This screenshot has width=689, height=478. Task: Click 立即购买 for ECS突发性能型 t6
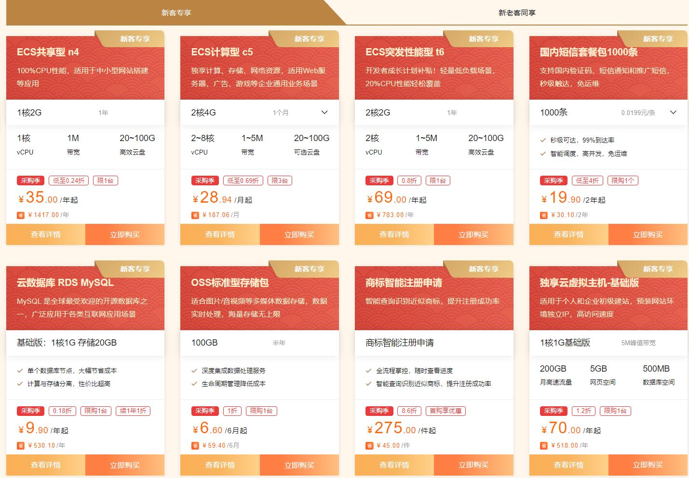[473, 234]
